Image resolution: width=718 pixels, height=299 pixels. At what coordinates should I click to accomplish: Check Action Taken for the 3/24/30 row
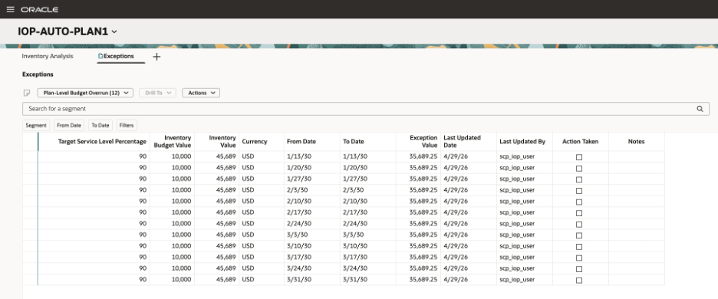click(579, 269)
